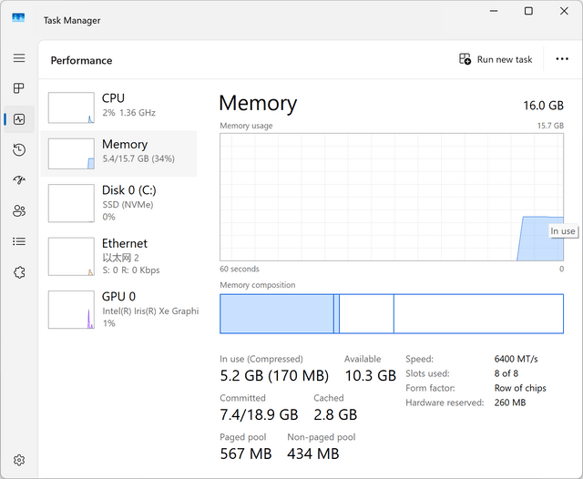
Task: Click the 567 MB paged pool value
Action: 246,454
